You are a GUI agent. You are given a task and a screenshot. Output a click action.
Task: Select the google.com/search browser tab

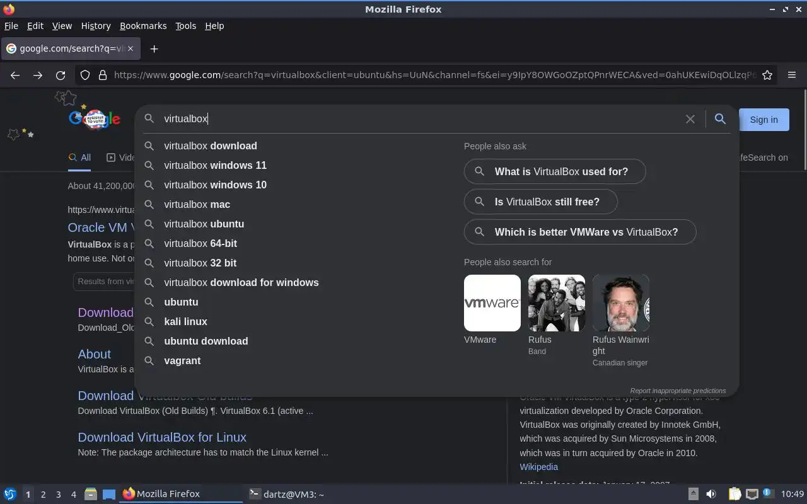(x=71, y=49)
